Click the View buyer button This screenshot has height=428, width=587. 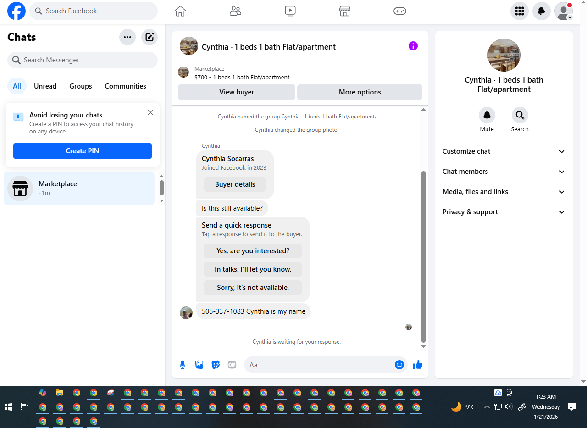237,92
